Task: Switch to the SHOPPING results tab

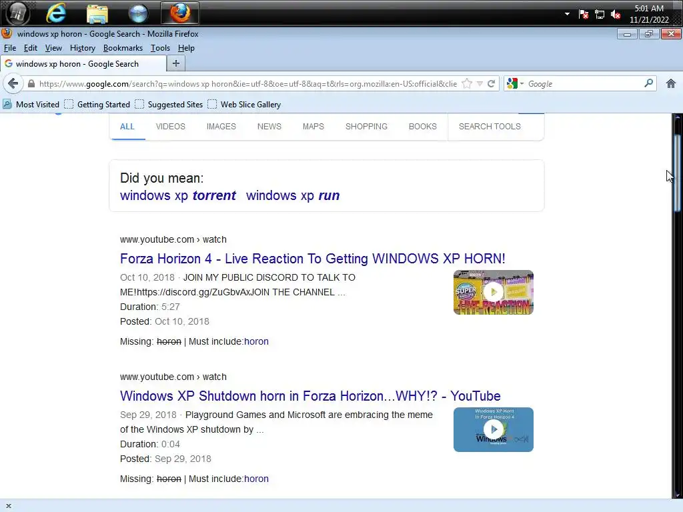Action: 366,126
